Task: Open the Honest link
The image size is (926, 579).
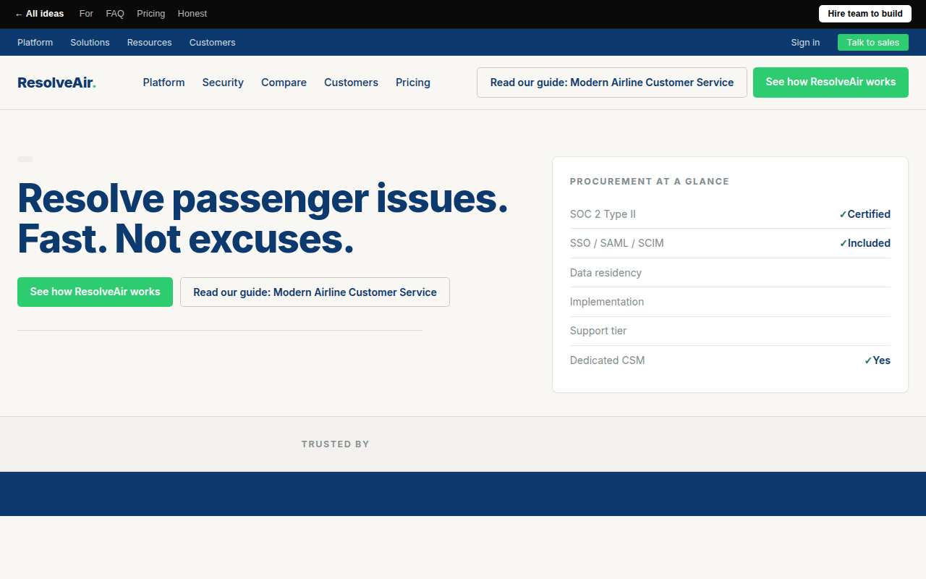Action: (192, 14)
